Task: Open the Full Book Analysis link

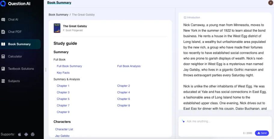Action: [129, 66]
